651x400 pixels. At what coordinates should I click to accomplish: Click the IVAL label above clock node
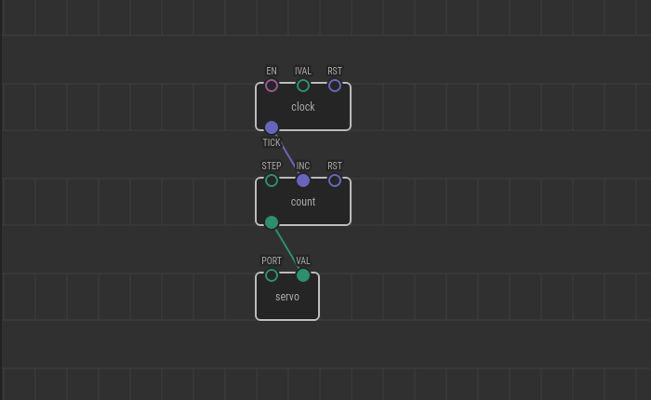click(303, 72)
